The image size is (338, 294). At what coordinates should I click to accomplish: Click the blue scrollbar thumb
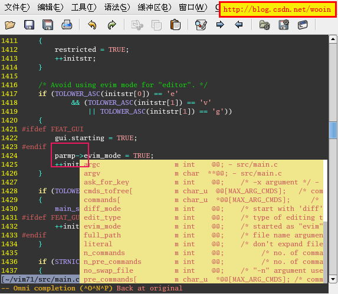[x=333, y=130]
